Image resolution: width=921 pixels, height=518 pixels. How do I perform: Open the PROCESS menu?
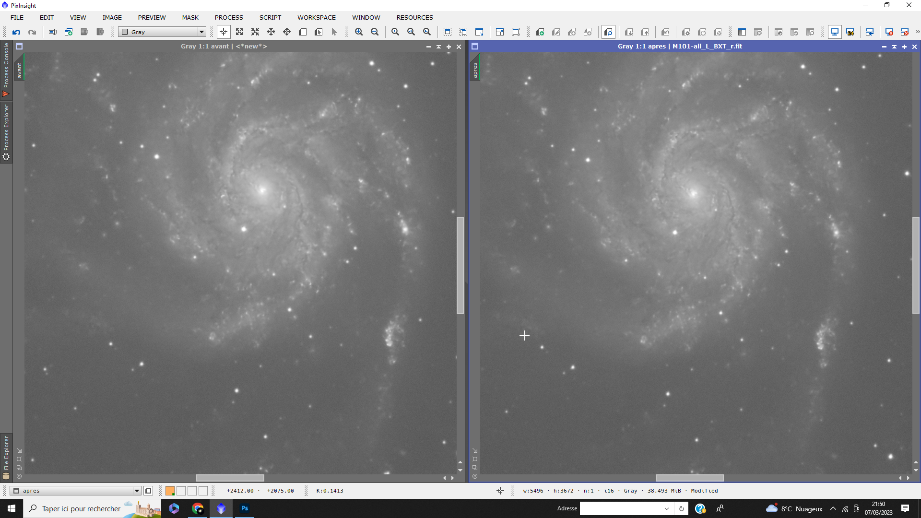(x=229, y=17)
